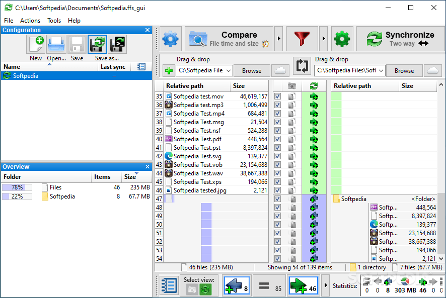Click the Compare button
Viewport: 446px width, 298px height.
(x=229, y=39)
